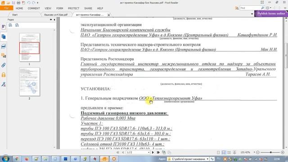The height and width of the screenshot is (162, 288).
Task: Select the PROTECT ribbon tab
Action: (73, 9)
